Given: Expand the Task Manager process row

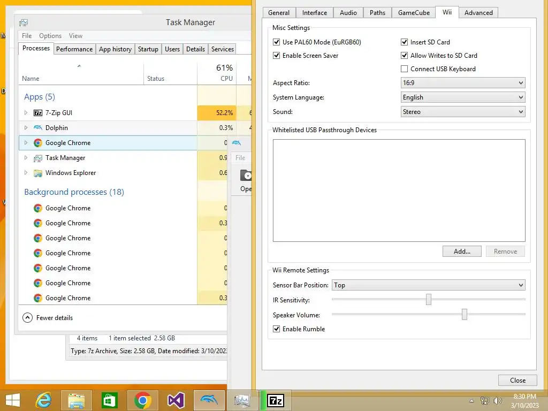Looking at the screenshot, I should coord(26,158).
